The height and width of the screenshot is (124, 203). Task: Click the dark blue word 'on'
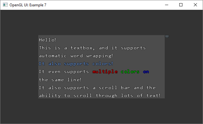tap(146, 72)
